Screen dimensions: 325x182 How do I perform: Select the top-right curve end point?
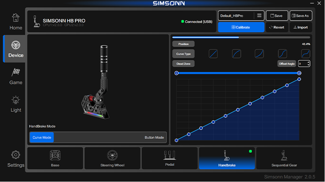coord(299,79)
